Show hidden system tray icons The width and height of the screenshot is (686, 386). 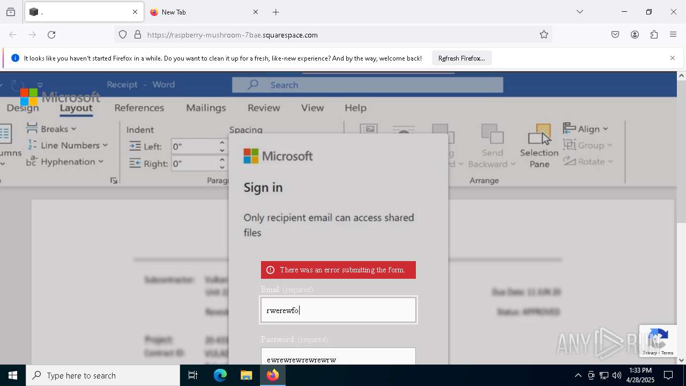(578, 375)
